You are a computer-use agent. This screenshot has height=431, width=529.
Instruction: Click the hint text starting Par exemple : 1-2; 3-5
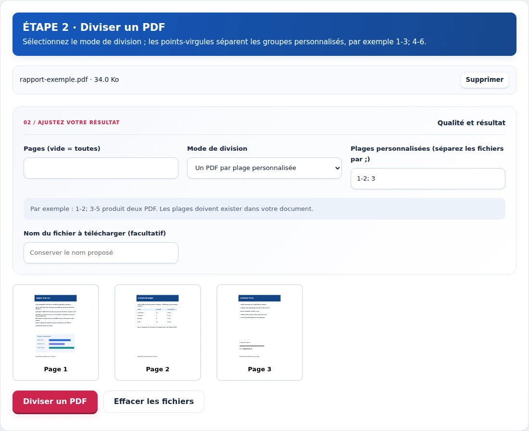[172, 209]
